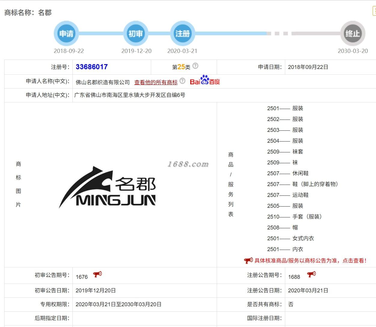376x327 pixels.
Task: Select exclusive period 2020年03月21日至2030年03月20日
Action: click(x=118, y=304)
